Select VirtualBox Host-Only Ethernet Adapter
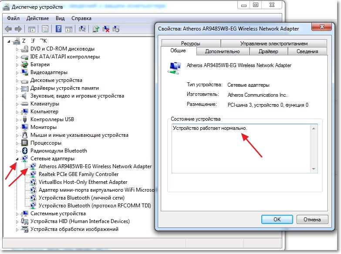The height and width of the screenshot is (254, 341). [83, 182]
